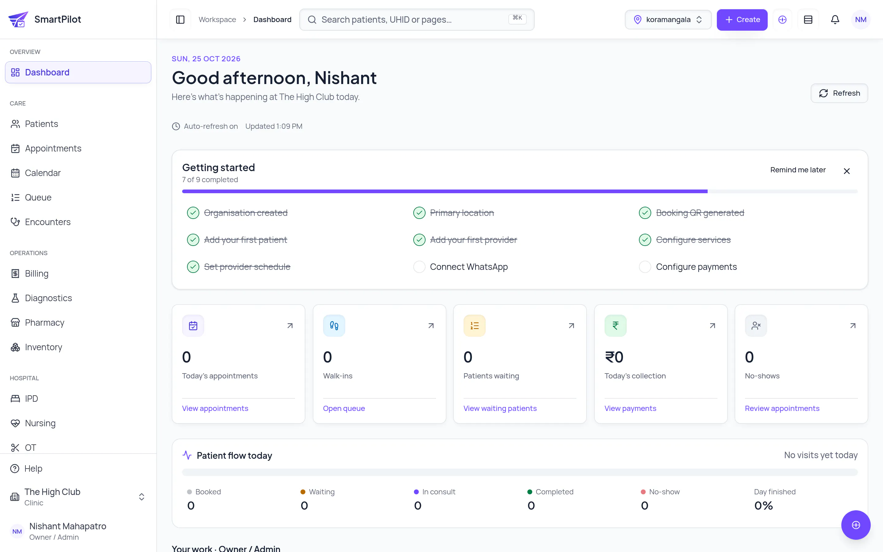This screenshot has width=883, height=552.
Task: Click the Review appointments link
Action: point(782,408)
